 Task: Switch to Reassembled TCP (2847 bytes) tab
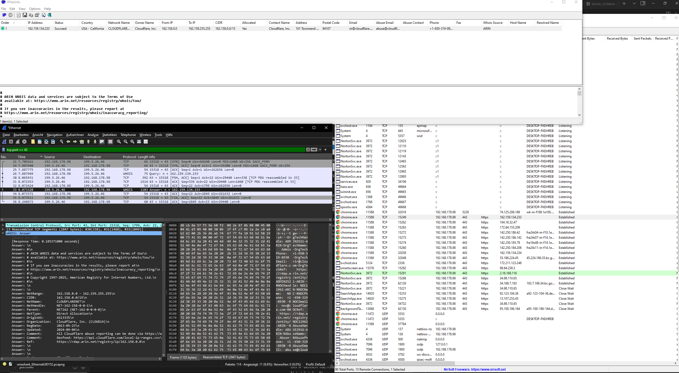coord(224,357)
